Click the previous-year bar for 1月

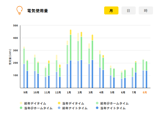coord(67,64)
